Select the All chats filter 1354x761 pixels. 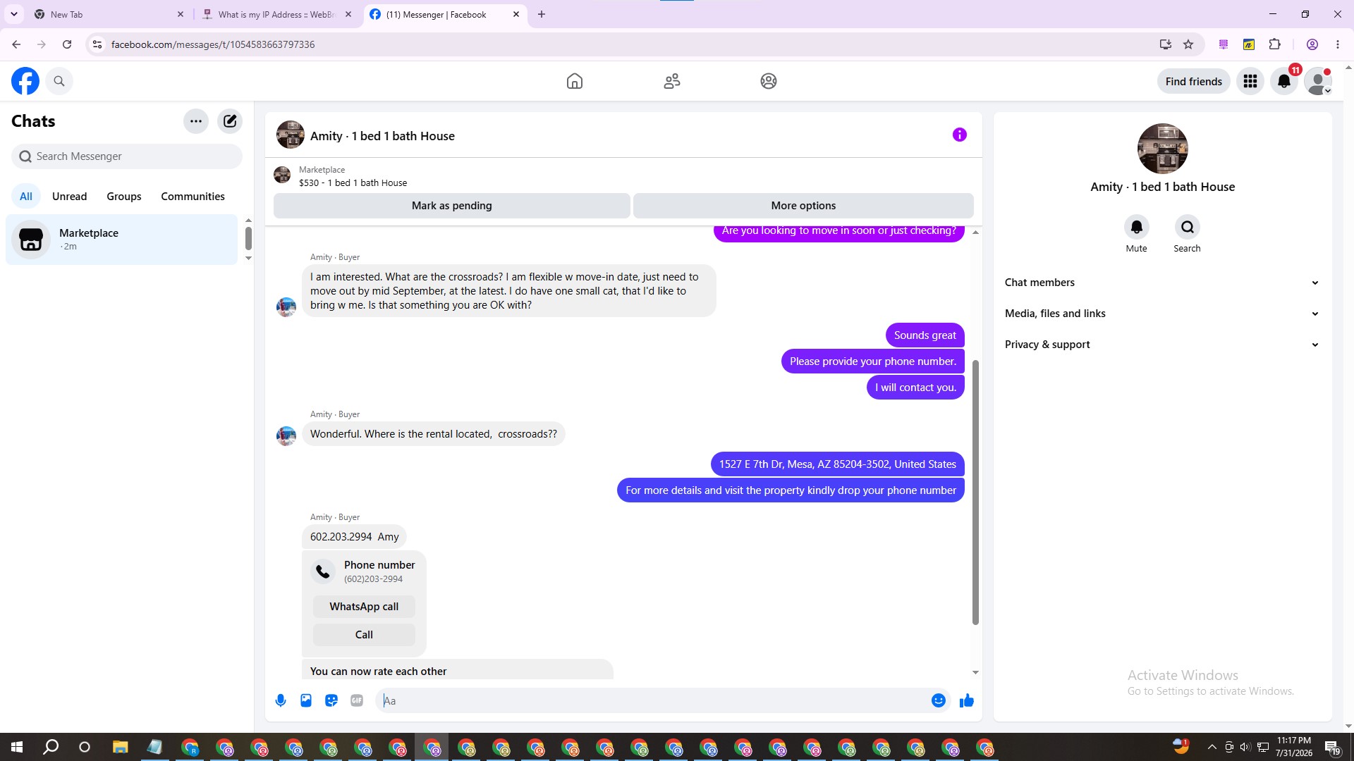[26, 197]
